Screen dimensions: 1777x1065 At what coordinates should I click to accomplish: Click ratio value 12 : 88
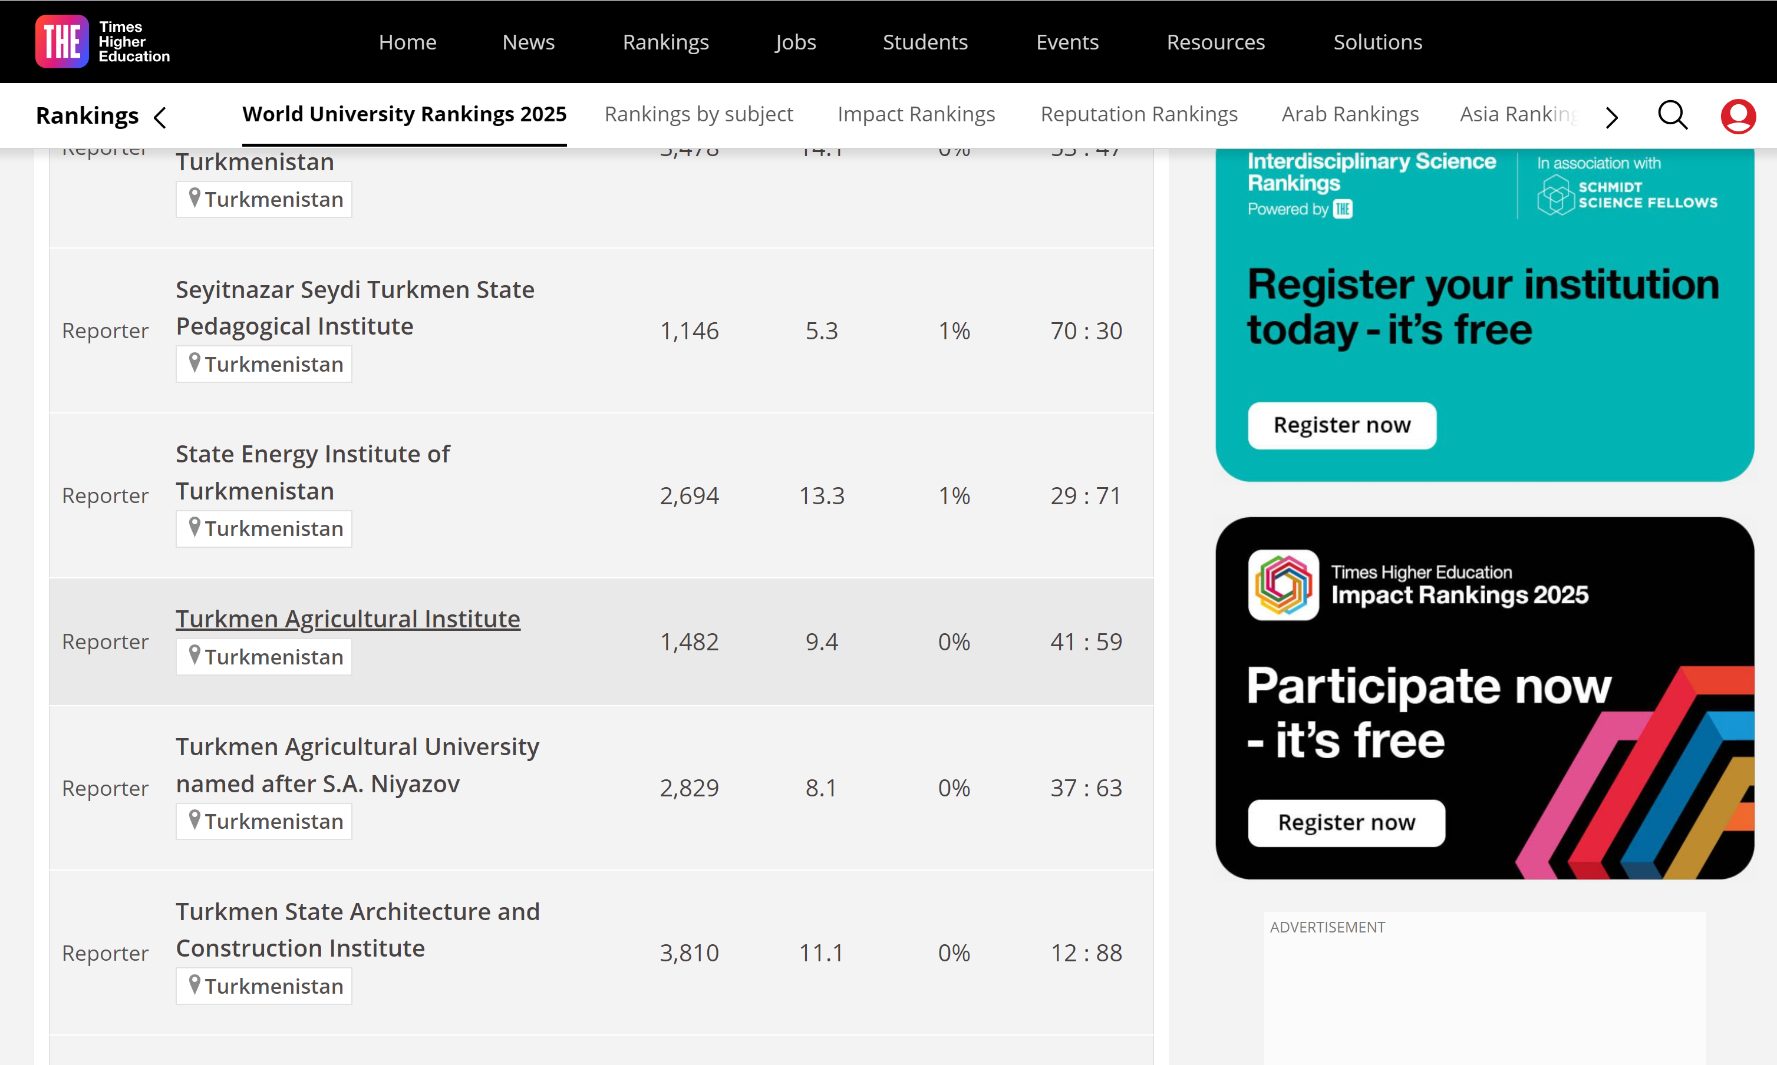[1086, 953]
